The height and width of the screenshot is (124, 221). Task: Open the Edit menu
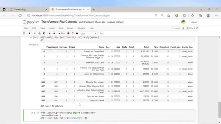click(x=34, y=28)
